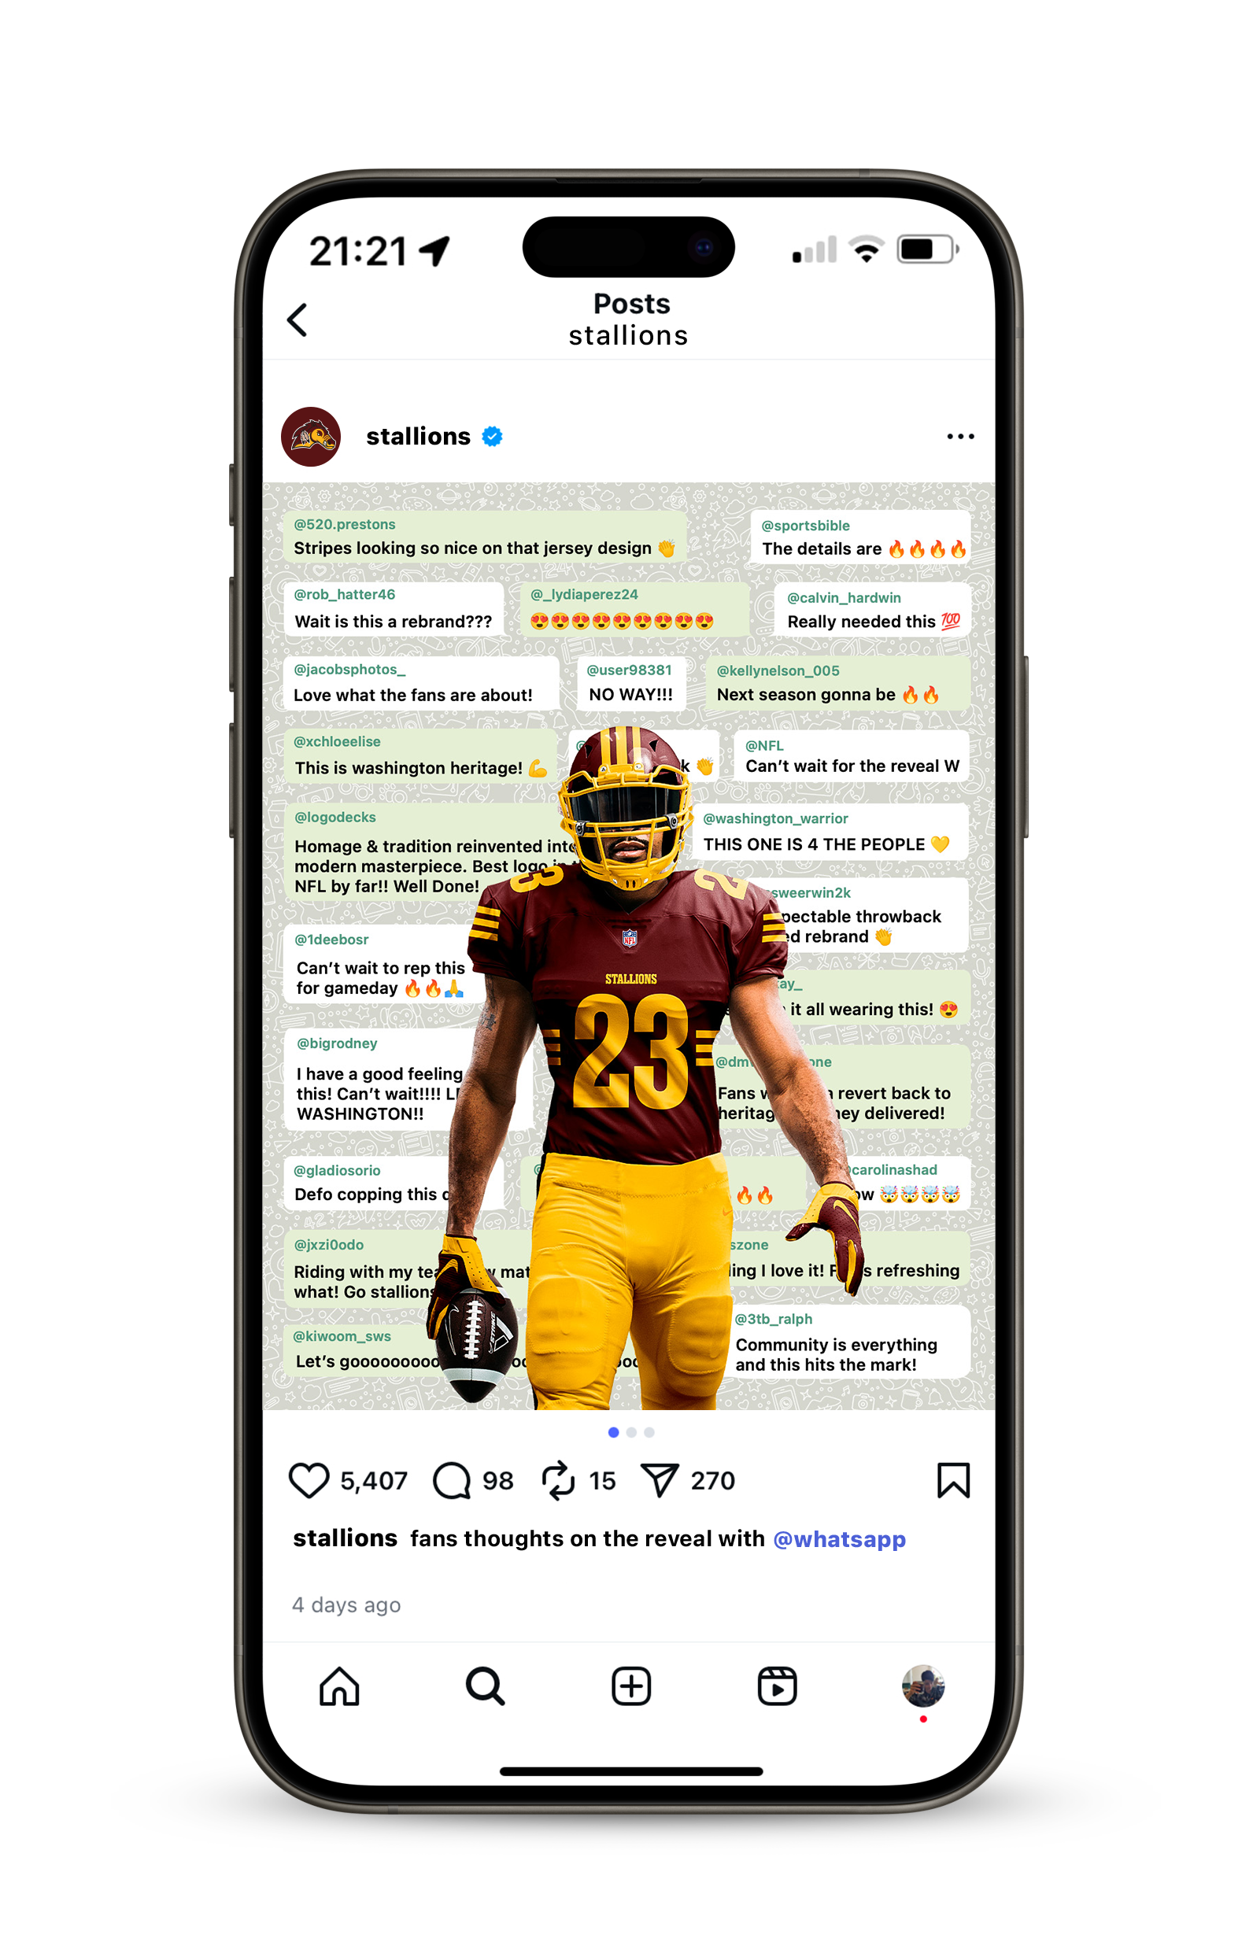Go to the Home tab
This screenshot has width=1253, height=1946.
click(339, 1686)
